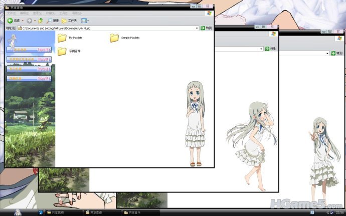Open the File (文件) menu
Viewport: 346px width, 216px height.
click(x=11, y=13)
